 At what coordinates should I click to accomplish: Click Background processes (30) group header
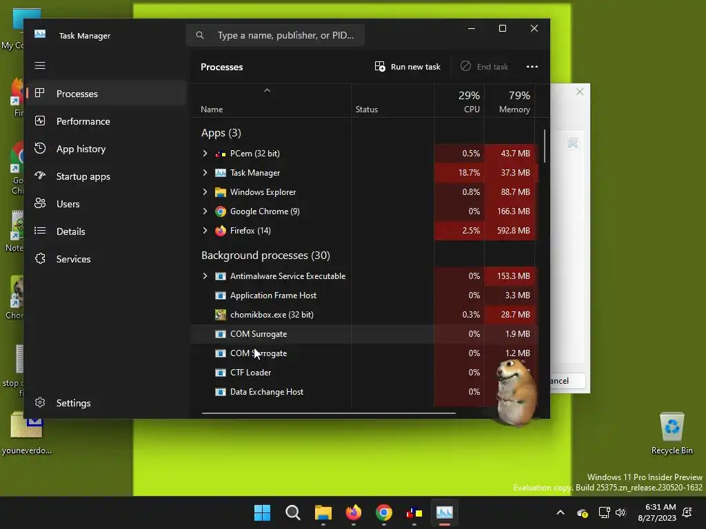tap(265, 255)
